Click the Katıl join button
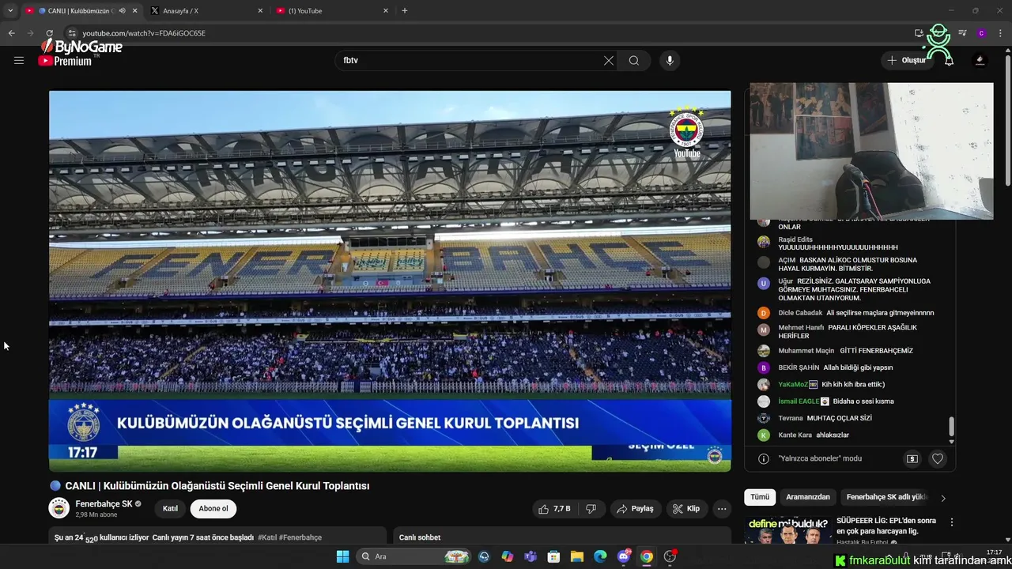 (x=170, y=509)
